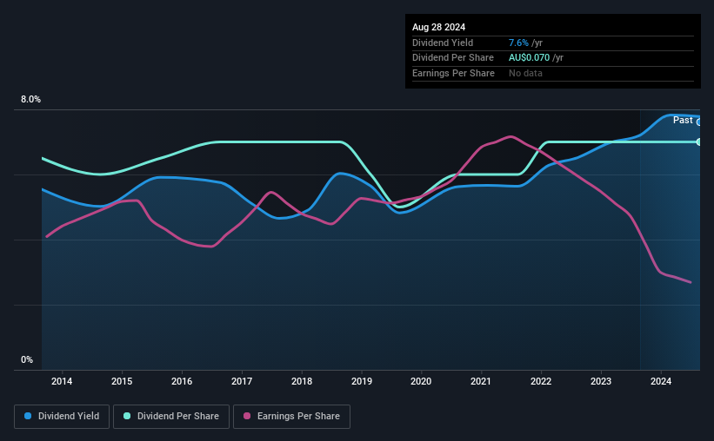
Task: Click the 2019 x-axis label
Action: tap(362, 381)
